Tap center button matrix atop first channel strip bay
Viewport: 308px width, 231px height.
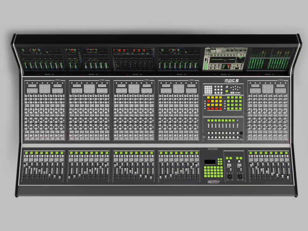click(x=45, y=89)
